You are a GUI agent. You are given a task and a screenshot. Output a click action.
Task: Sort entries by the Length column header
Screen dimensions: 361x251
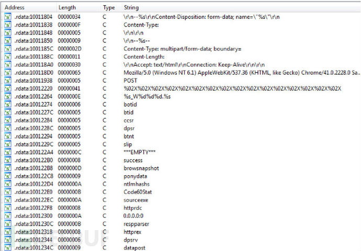click(66, 8)
